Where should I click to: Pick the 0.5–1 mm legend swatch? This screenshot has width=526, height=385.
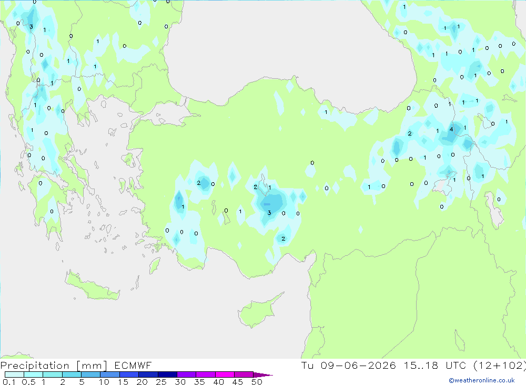point(33,374)
